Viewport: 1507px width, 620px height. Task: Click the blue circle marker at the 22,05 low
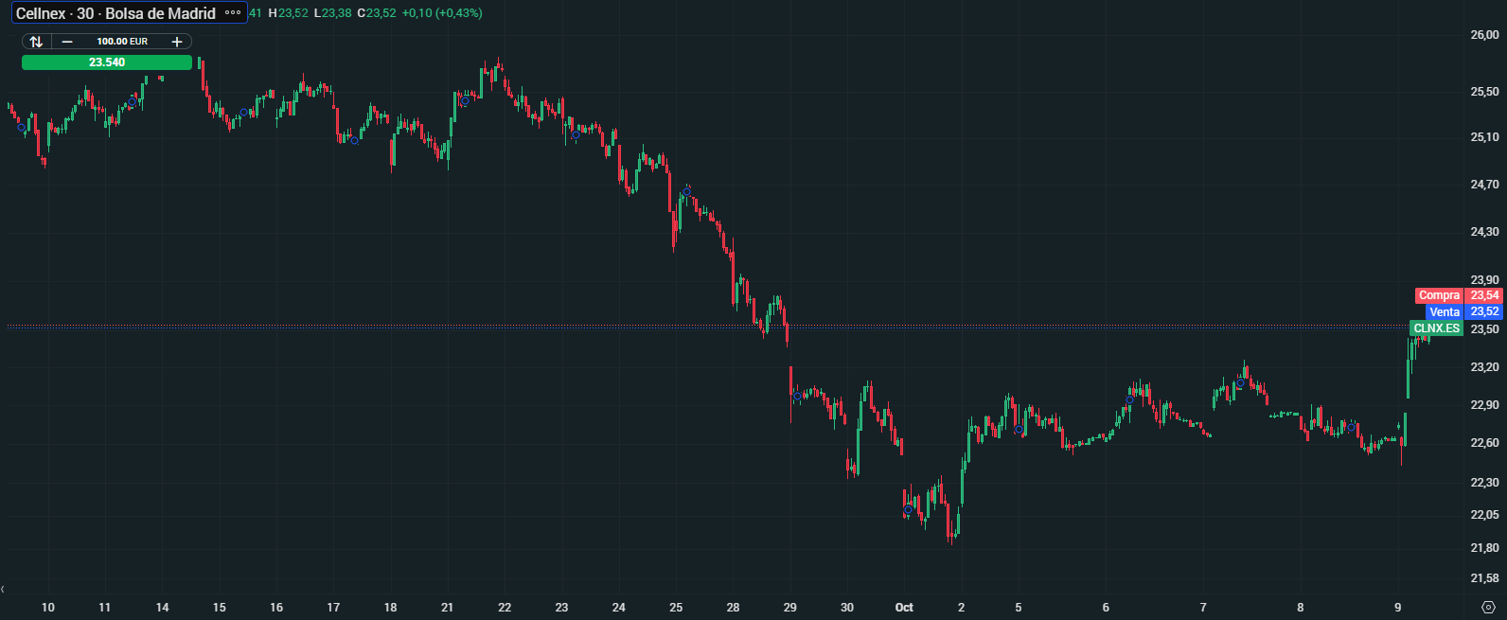tap(909, 510)
